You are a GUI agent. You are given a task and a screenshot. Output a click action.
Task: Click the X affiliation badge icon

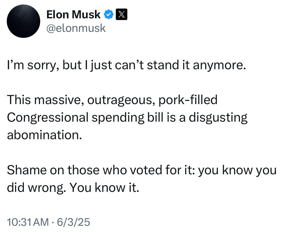[122, 14]
